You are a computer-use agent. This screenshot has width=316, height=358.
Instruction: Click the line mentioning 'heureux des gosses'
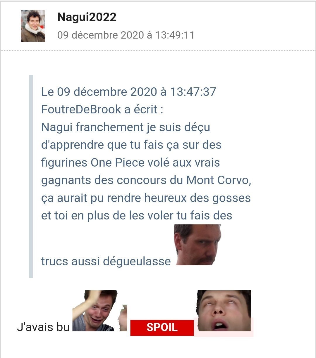pos(146,198)
